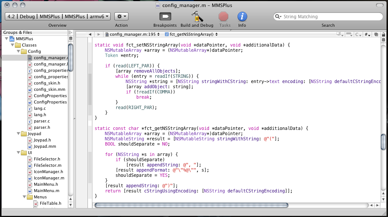This screenshot has height=217, width=388.
Task: Collapse the Config folder group
Action: click(x=18, y=51)
